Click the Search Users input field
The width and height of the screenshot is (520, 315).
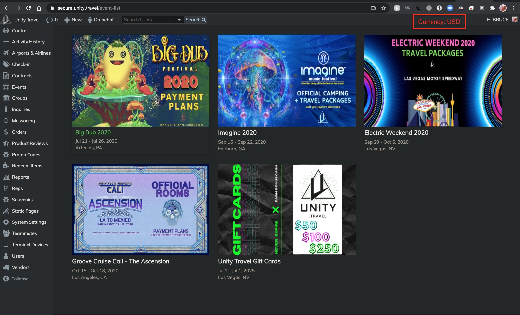148,20
